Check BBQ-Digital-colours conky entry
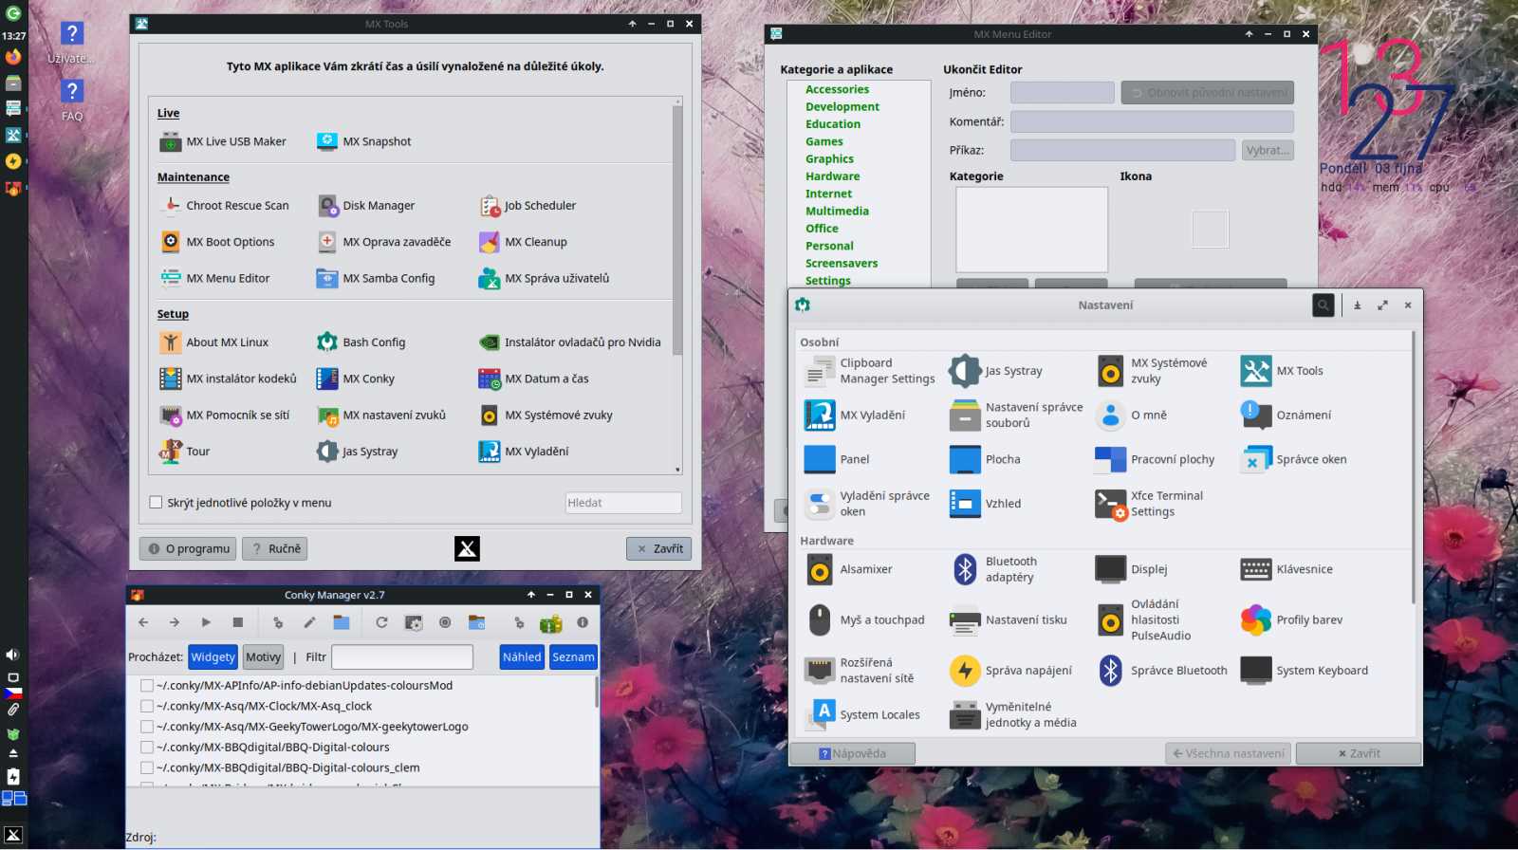The height and width of the screenshot is (850, 1518). tap(147, 748)
